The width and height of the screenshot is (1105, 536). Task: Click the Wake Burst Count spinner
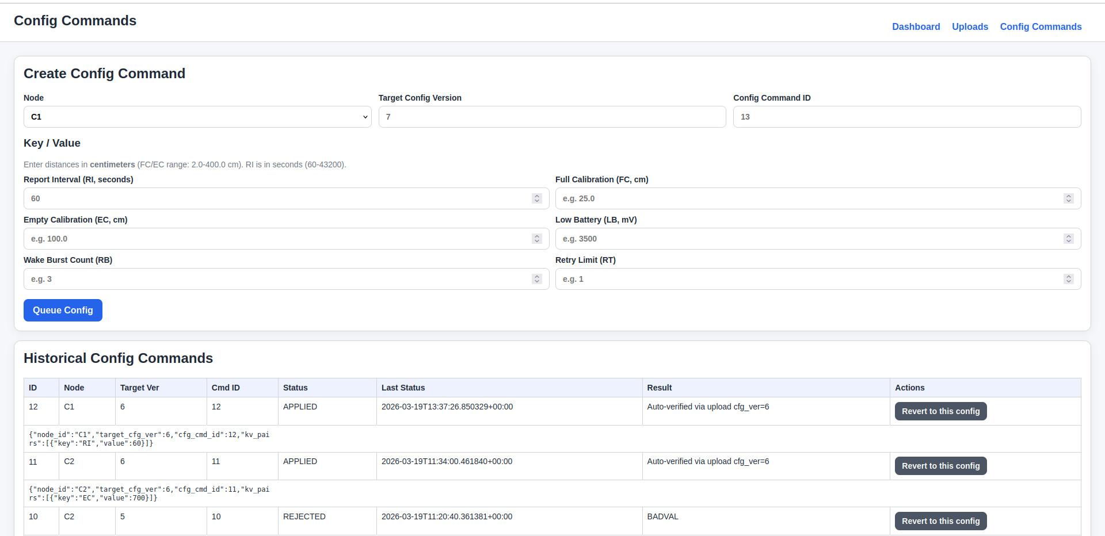[x=536, y=279]
